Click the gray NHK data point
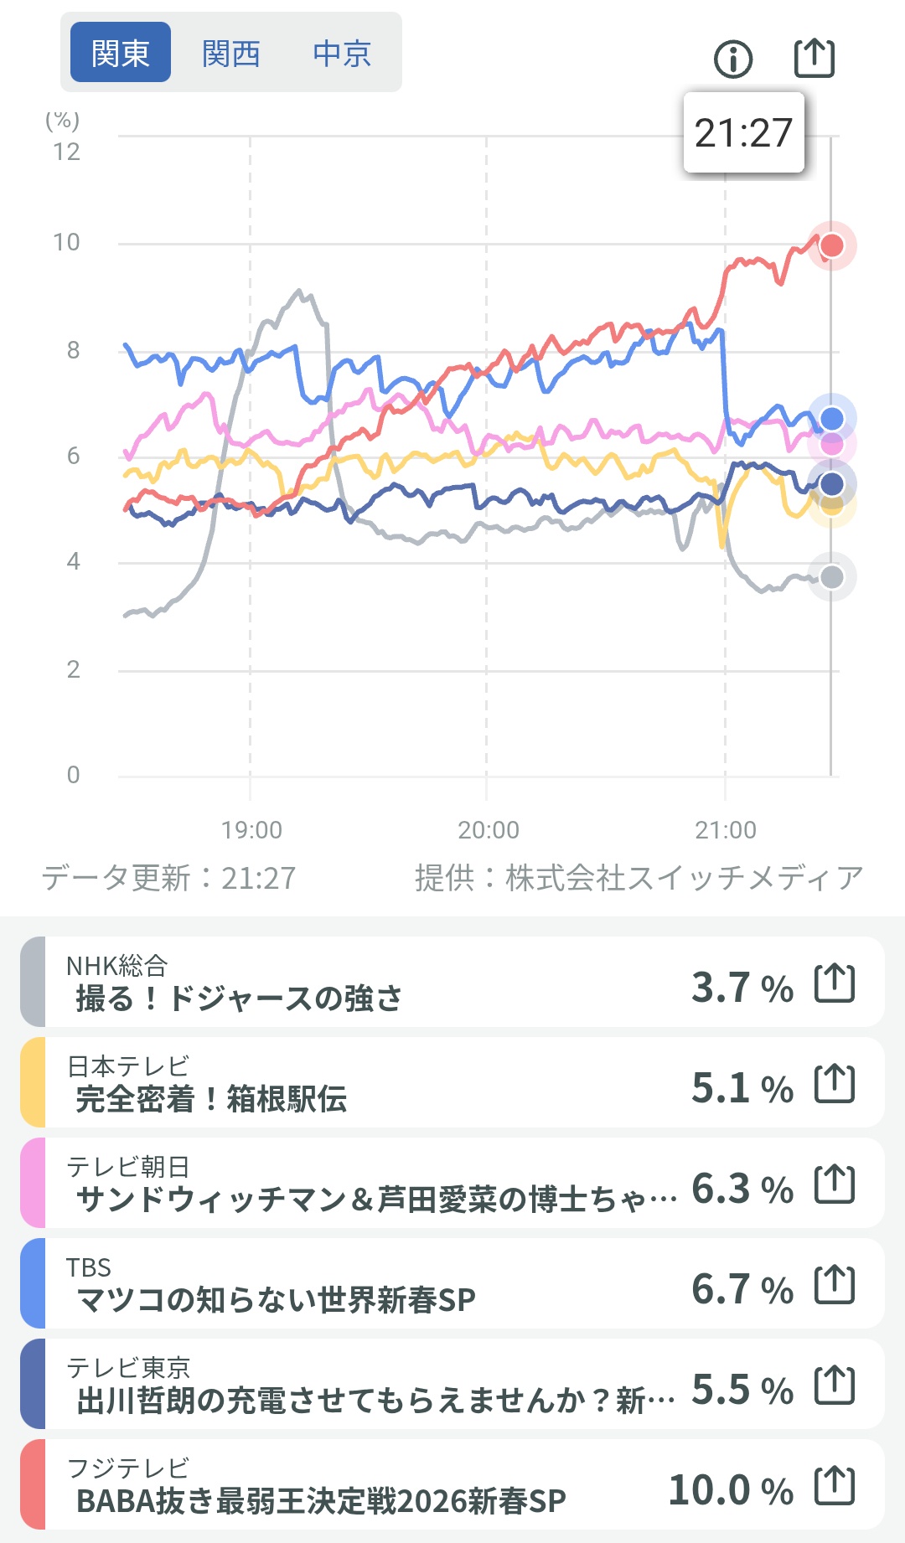Viewport: 905px width, 1543px height. 831,576
